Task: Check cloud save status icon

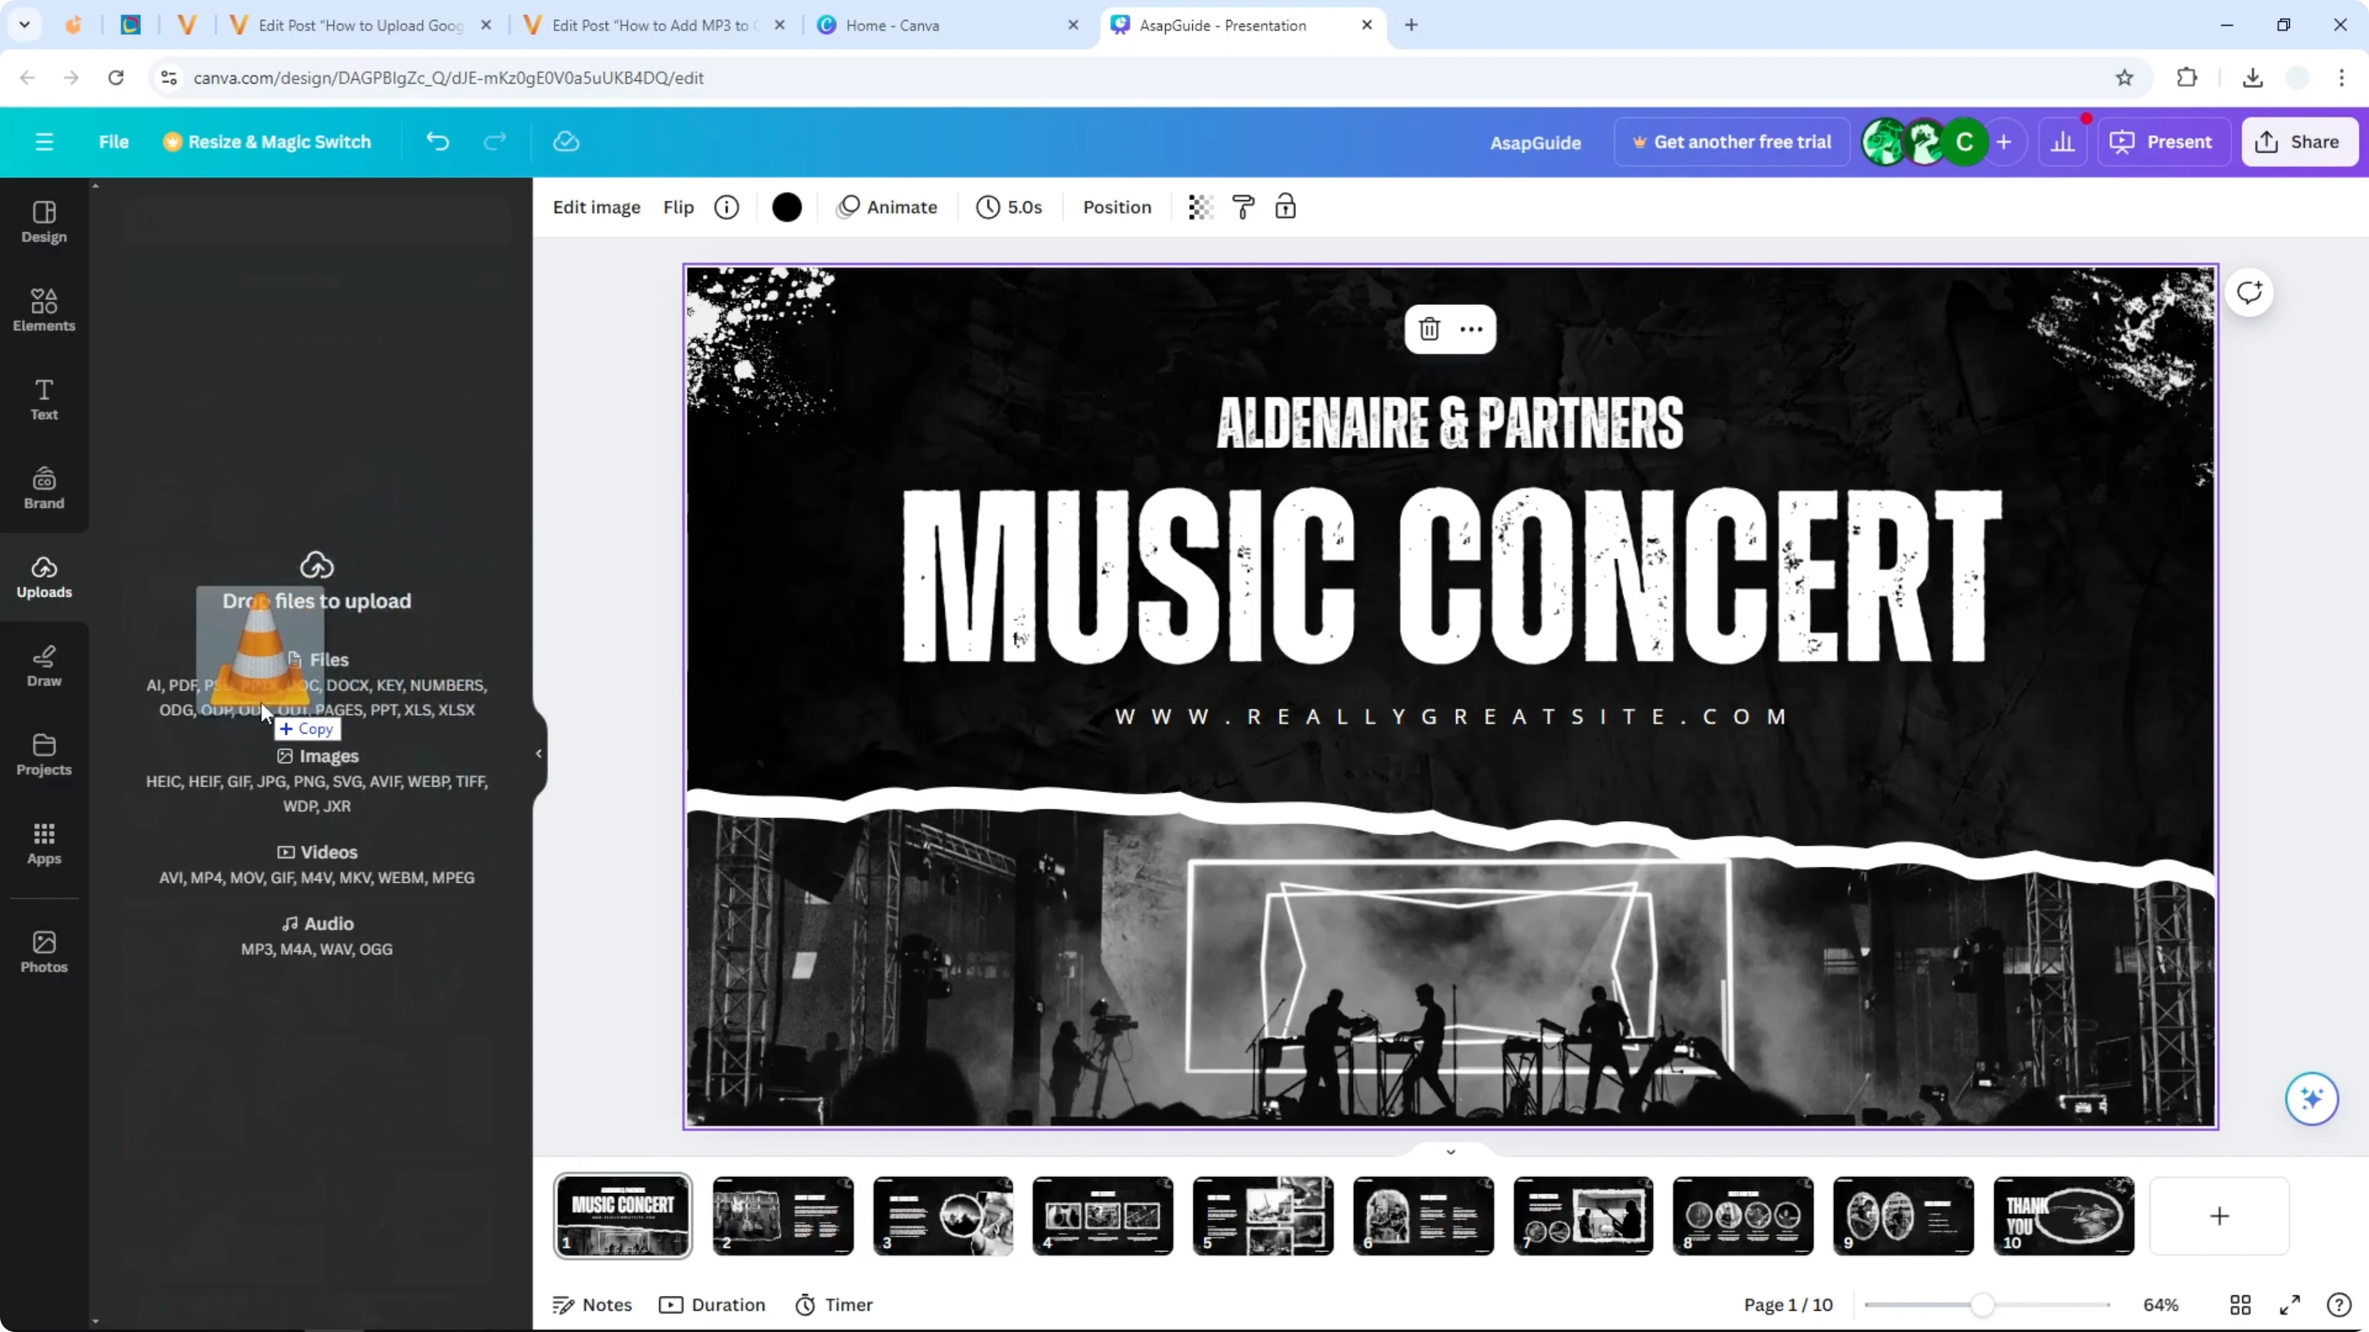Action: pos(566,142)
